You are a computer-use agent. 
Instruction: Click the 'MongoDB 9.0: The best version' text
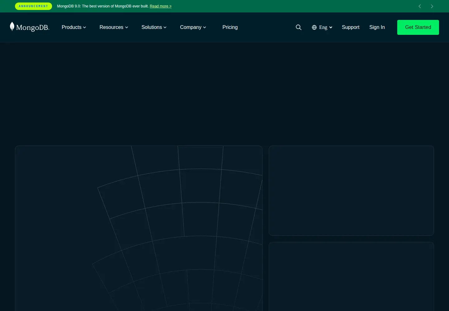[103, 6]
